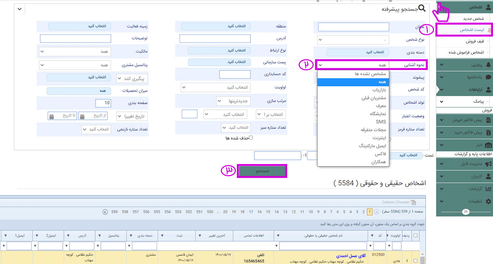
Task: Open the مرتب سازی dropdown showing جدیدترینها
Action: pyautogui.click(x=233, y=101)
